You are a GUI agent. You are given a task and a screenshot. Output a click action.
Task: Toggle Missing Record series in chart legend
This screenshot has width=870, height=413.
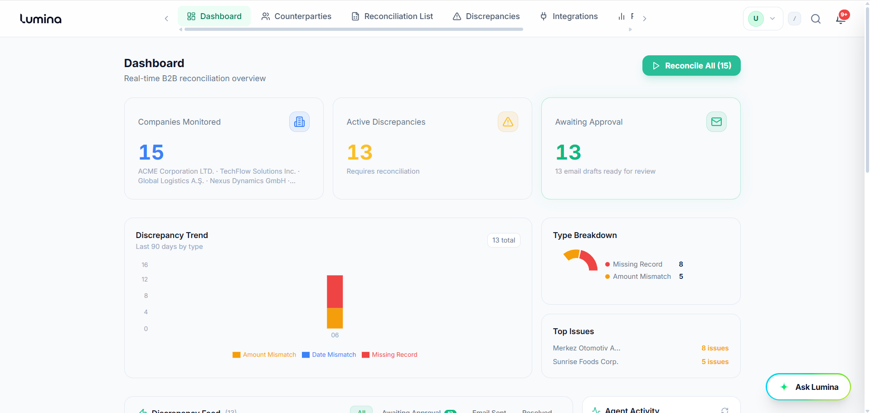click(389, 355)
